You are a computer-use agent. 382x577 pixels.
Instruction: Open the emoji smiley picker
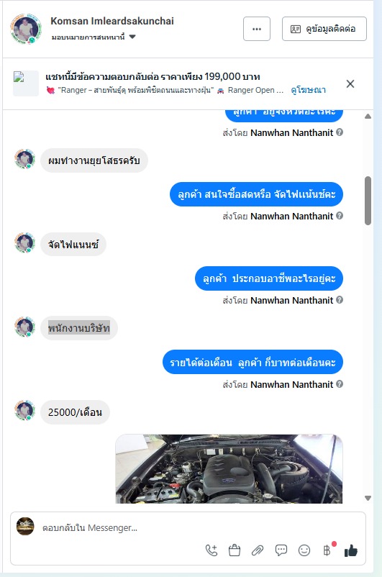click(304, 550)
